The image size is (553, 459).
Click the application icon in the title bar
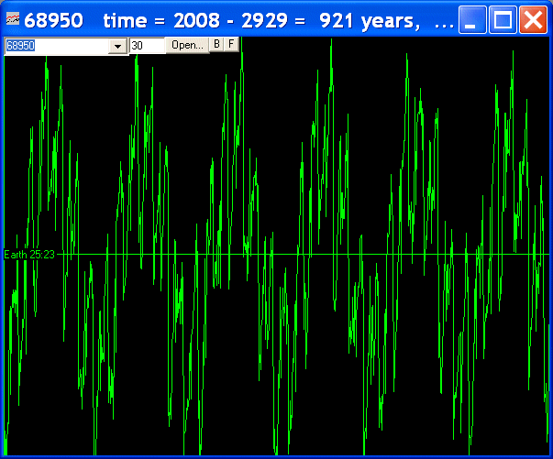pos(13,19)
